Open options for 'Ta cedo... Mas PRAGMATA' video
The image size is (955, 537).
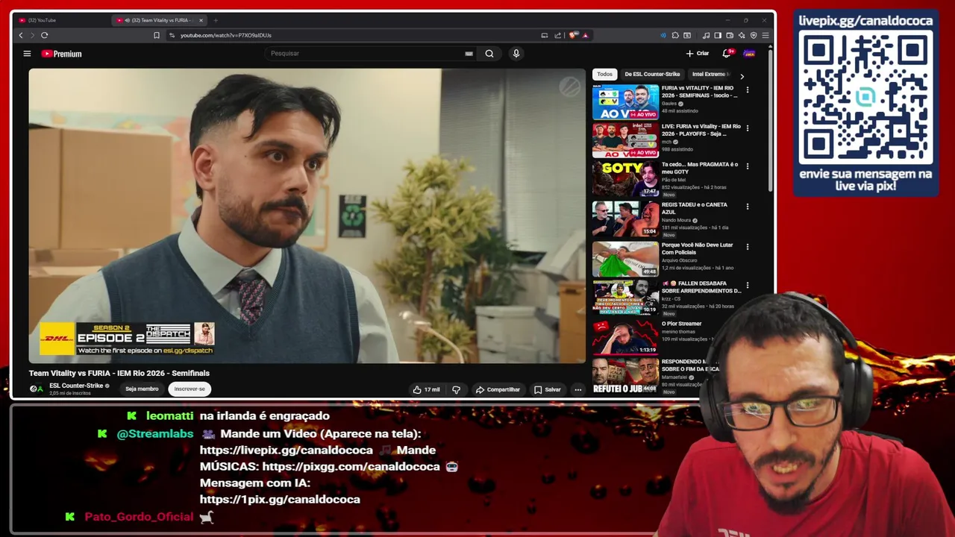pos(748,166)
